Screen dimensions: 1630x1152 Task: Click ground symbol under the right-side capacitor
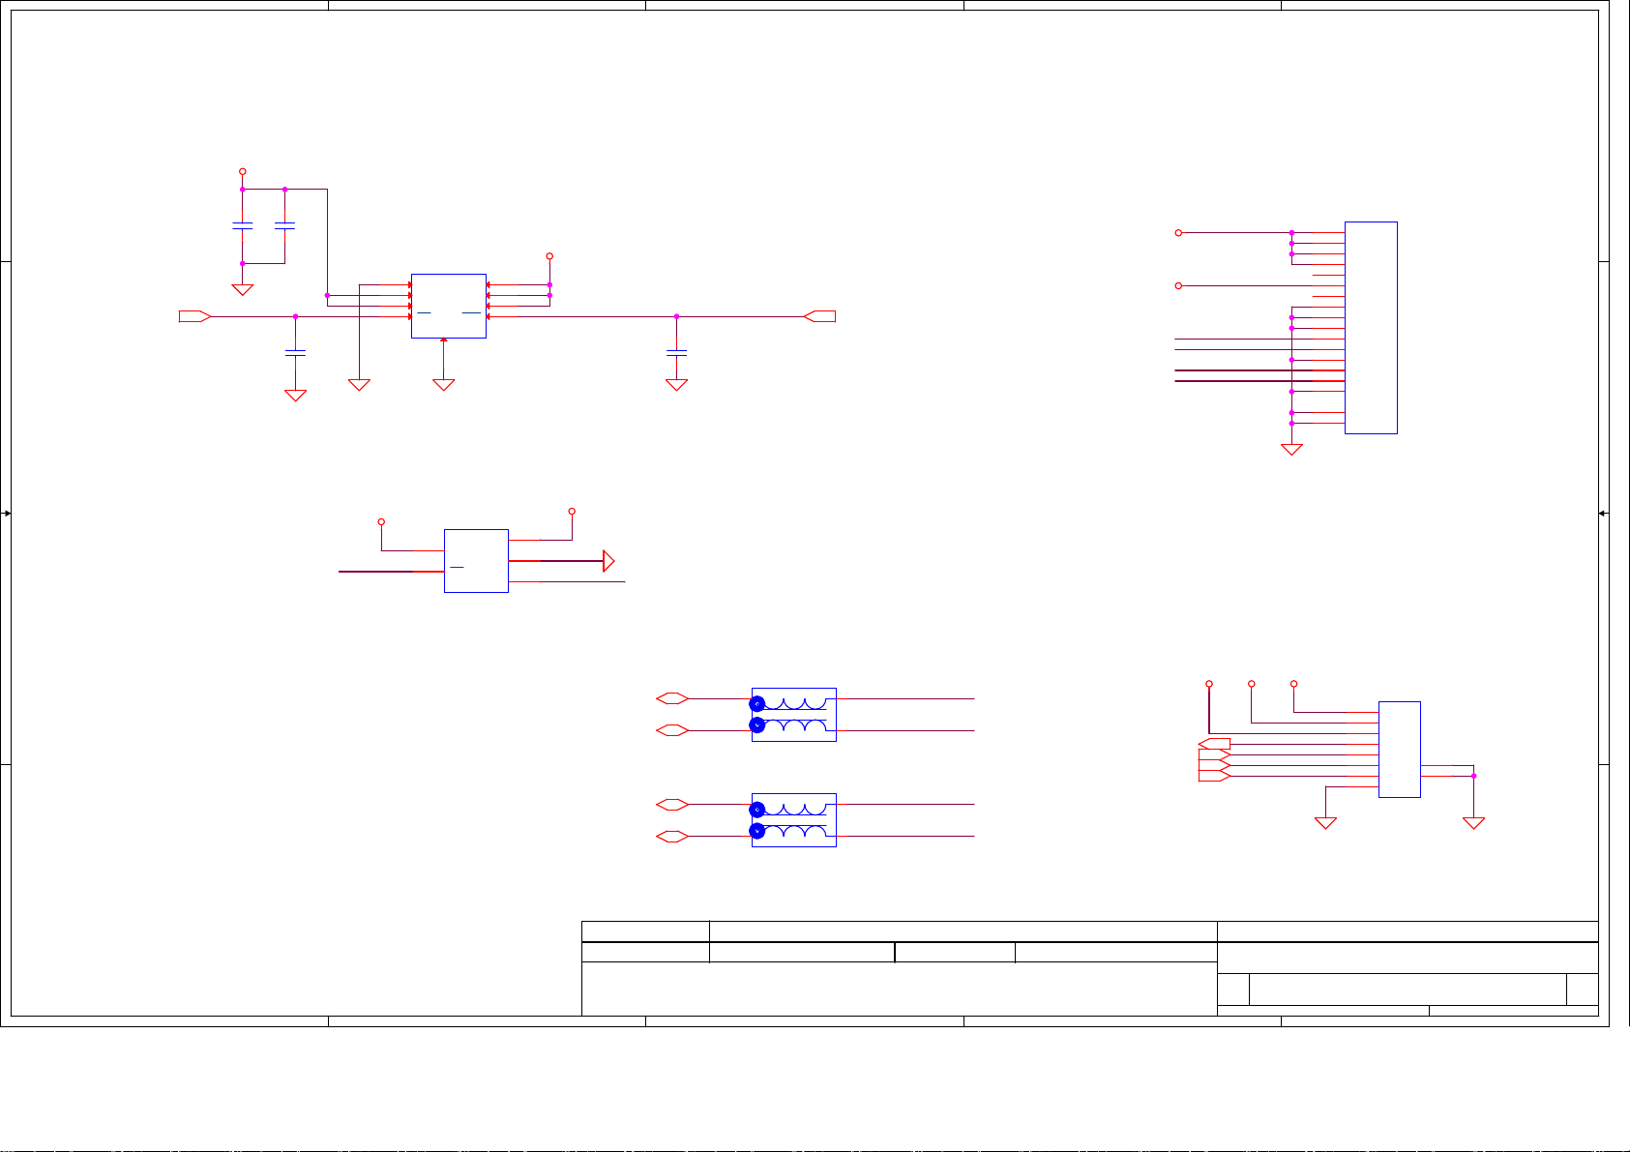click(676, 385)
